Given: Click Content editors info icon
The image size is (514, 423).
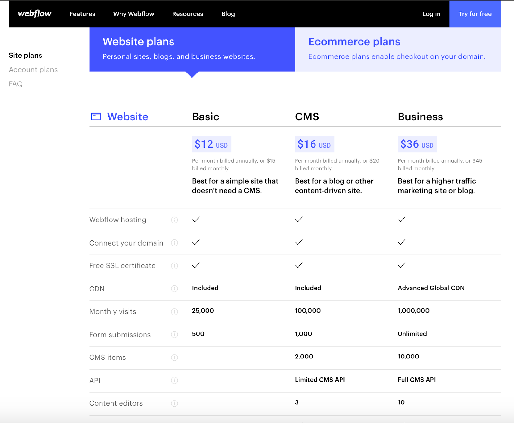Looking at the screenshot, I should pos(174,403).
